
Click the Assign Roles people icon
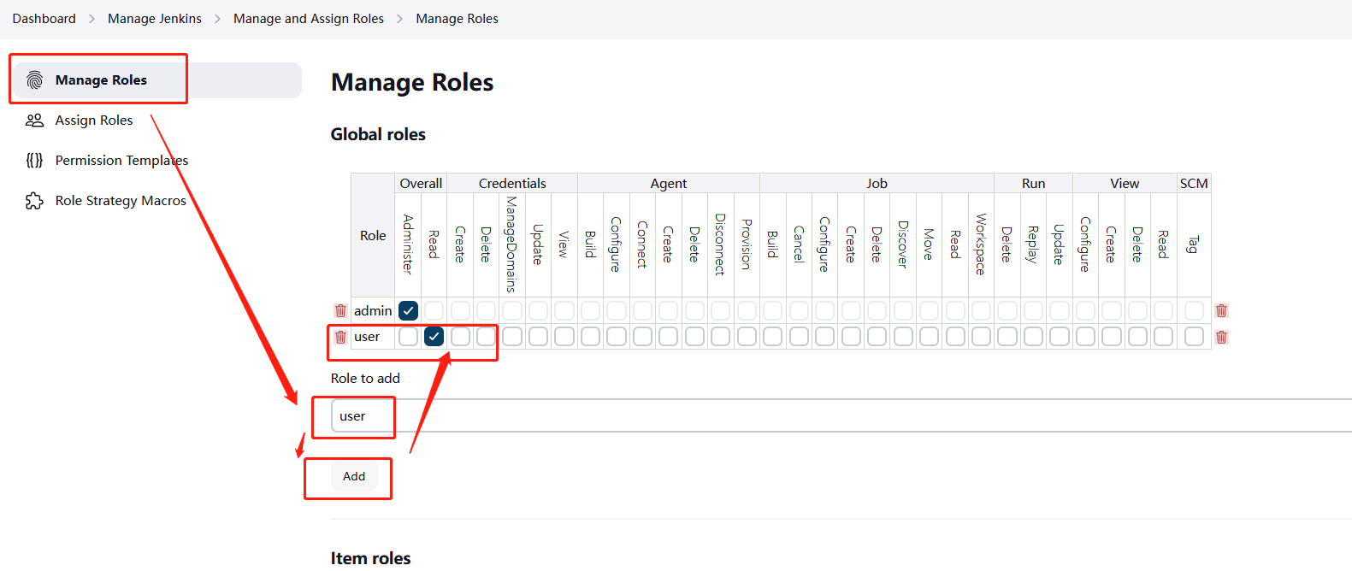click(x=34, y=121)
